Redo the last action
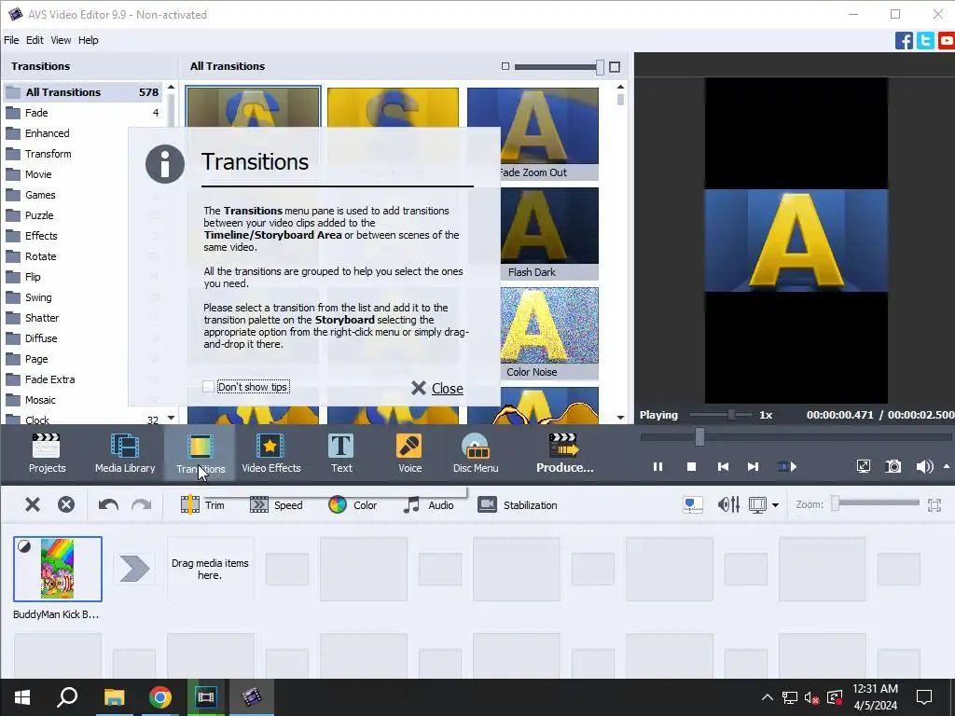Screen dimensions: 955x716 142,504
